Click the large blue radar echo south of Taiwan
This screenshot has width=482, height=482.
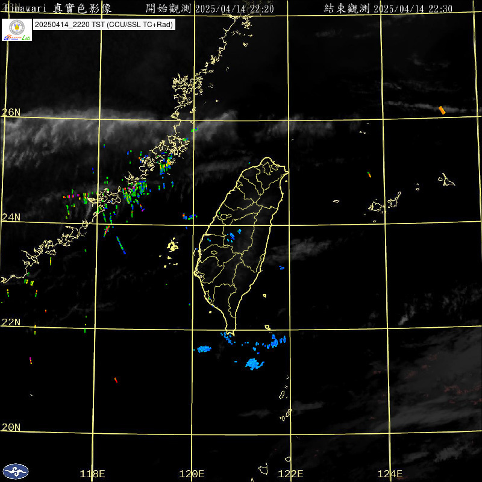tap(254, 364)
